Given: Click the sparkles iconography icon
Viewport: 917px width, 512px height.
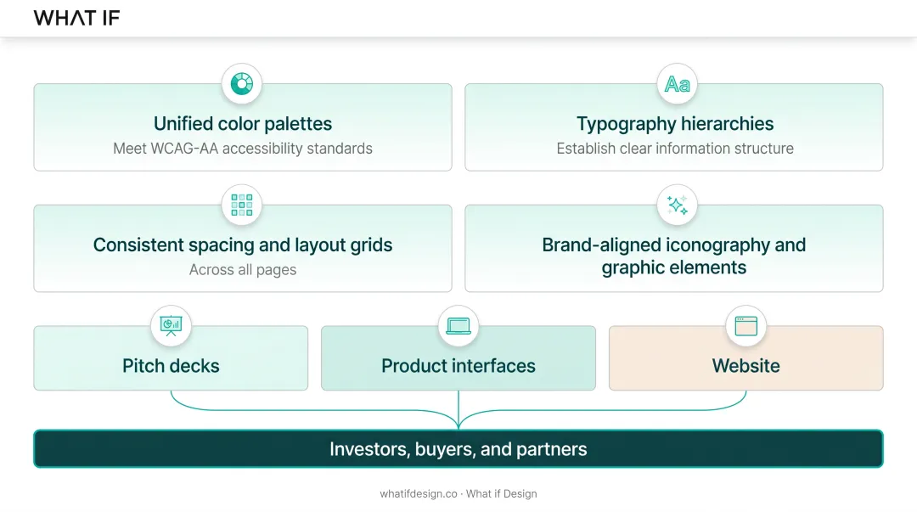Looking at the screenshot, I should click(x=677, y=205).
